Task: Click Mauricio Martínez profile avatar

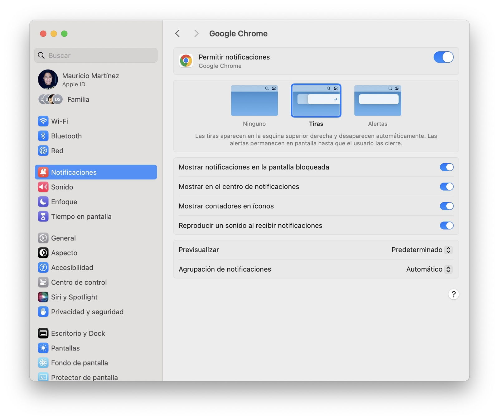Action: [48, 79]
